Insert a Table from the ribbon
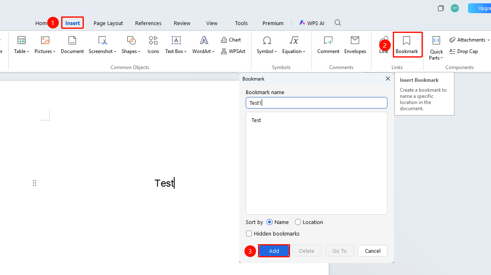The height and width of the screenshot is (275, 491). click(x=21, y=45)
